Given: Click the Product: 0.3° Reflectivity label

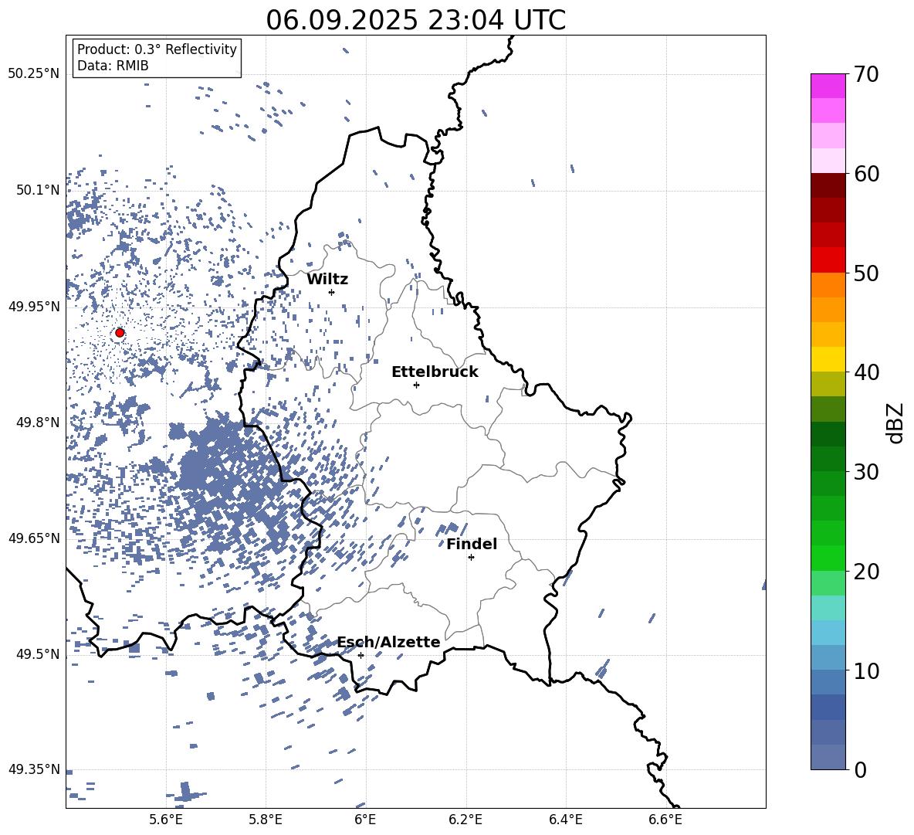Looking at the screenshot, I should coord(157,49).
